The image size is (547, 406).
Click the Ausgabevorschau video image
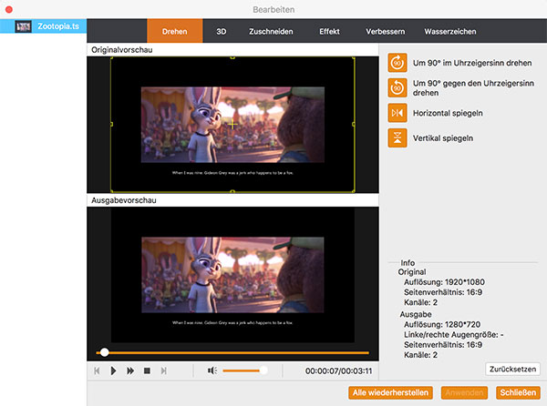(232, 275)
